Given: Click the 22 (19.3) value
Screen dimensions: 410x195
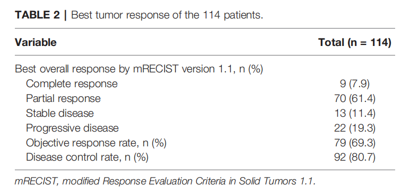Looking at the screenshot, I should 354,128.
